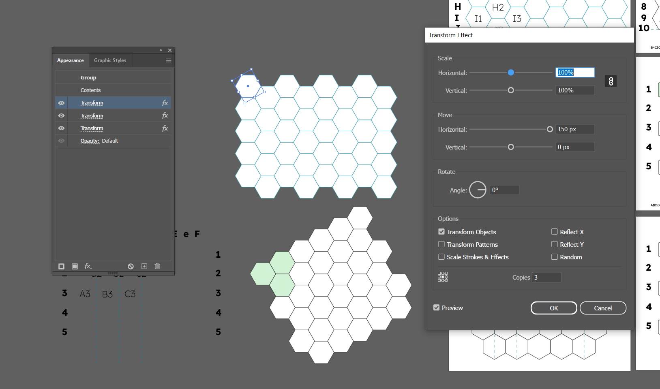Click the Clear Appearance icon
The height and width of the screenshot is (389, 660).
tap(131, 266)
